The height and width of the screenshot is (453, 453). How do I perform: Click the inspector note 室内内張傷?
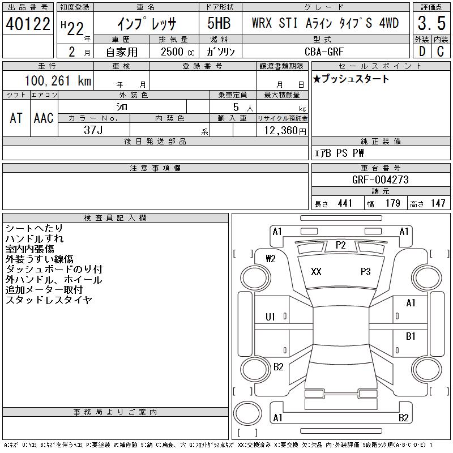pos(30,249)
